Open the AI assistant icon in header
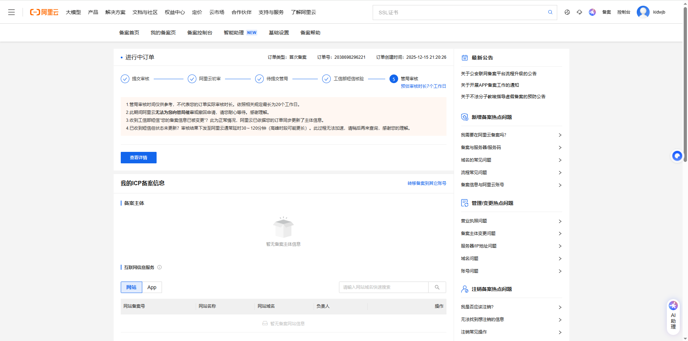 point(592,12)
